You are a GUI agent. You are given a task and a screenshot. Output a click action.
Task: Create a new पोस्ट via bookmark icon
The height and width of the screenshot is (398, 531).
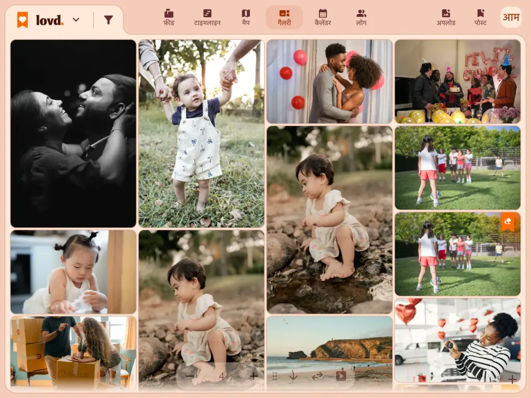(x=480, y=18)
